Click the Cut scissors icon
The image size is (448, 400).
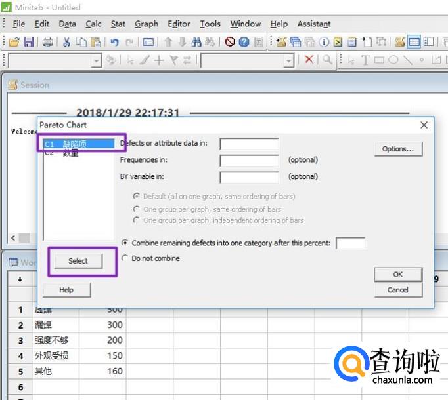pyautogui.click(x=66, y=42)
